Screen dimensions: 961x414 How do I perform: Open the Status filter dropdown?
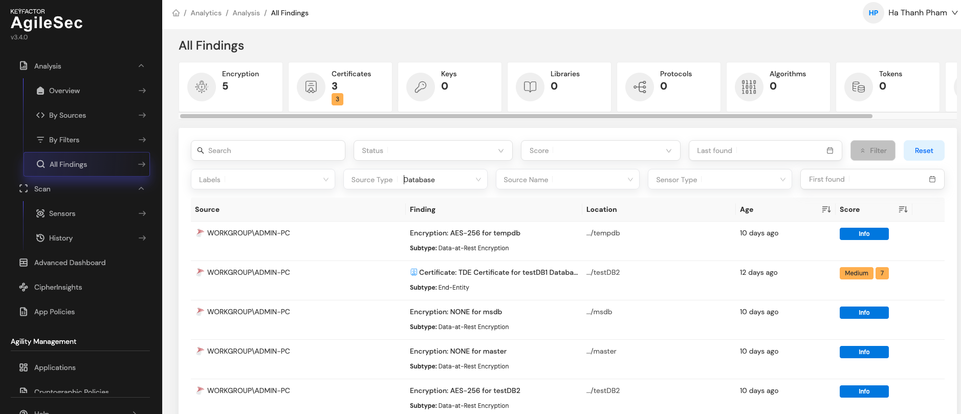tap(432, 150)
